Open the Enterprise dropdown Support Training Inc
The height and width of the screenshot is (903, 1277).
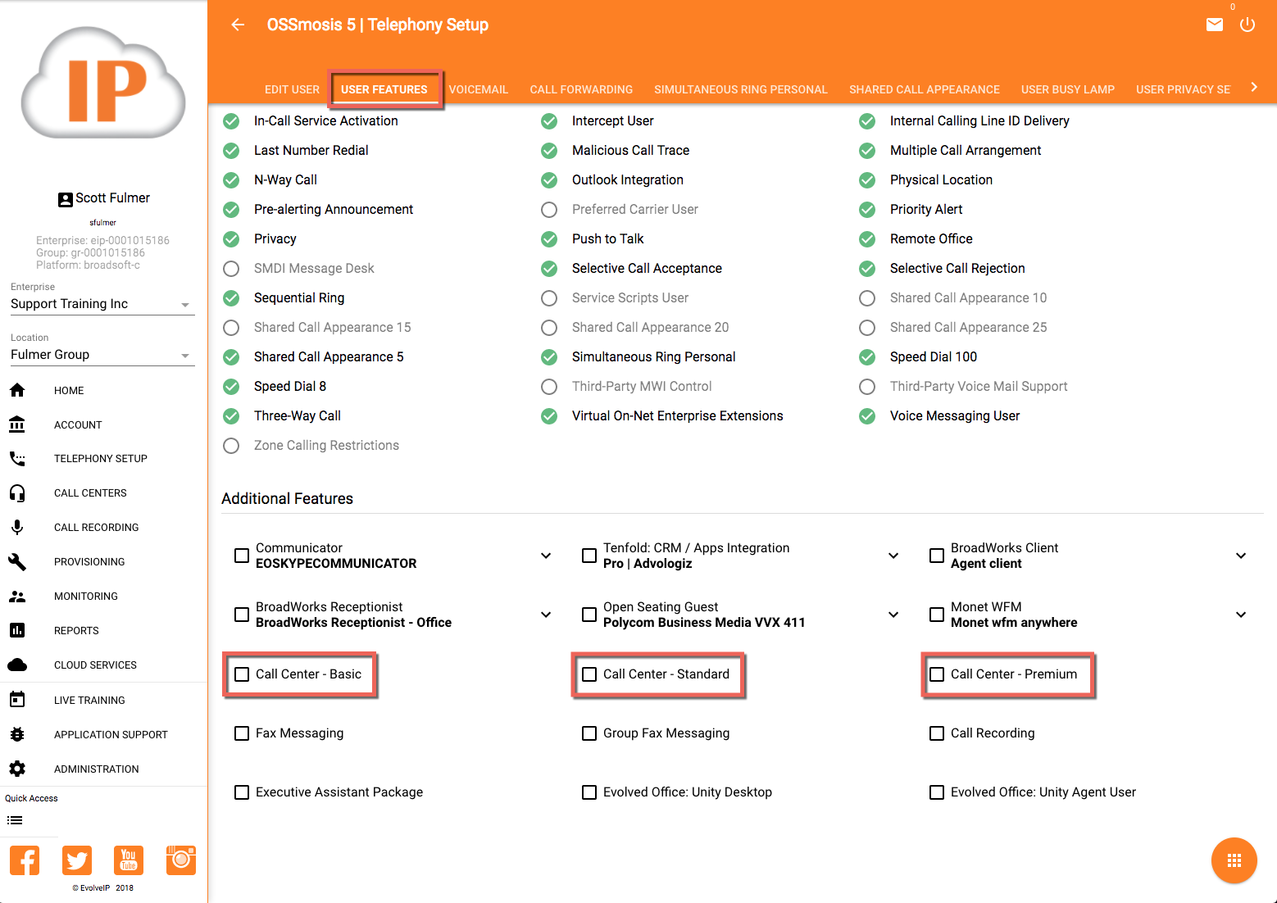(102, 304)
